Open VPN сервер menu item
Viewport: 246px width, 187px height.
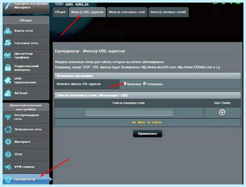click(26, 167)
